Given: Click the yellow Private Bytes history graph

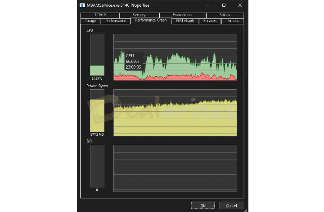Looking at the screenshot, I should (175, 113).
